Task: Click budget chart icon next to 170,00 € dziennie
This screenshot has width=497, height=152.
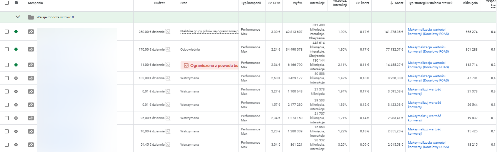Action: click(x=168, y=50)
